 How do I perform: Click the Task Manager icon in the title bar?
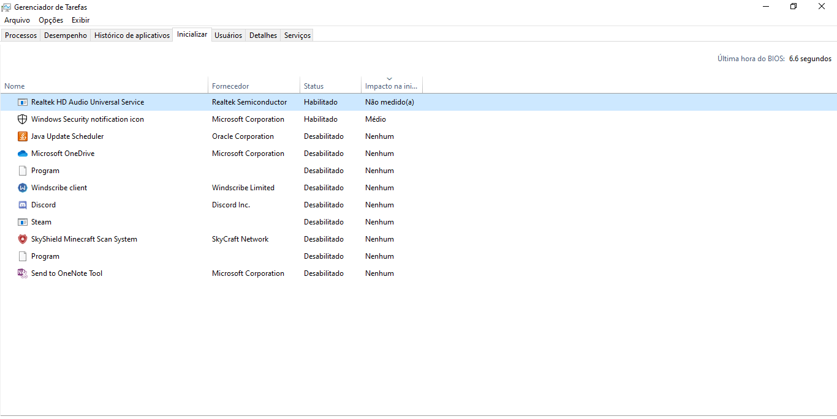(x=7, y=7)
